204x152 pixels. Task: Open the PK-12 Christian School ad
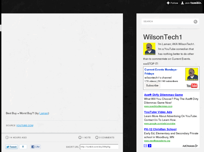(x=160, y=129)
